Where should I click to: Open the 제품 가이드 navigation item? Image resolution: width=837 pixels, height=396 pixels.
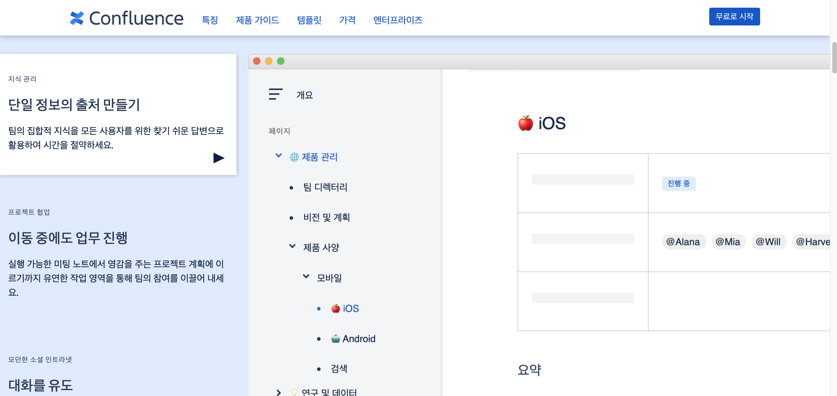(257, 20)
